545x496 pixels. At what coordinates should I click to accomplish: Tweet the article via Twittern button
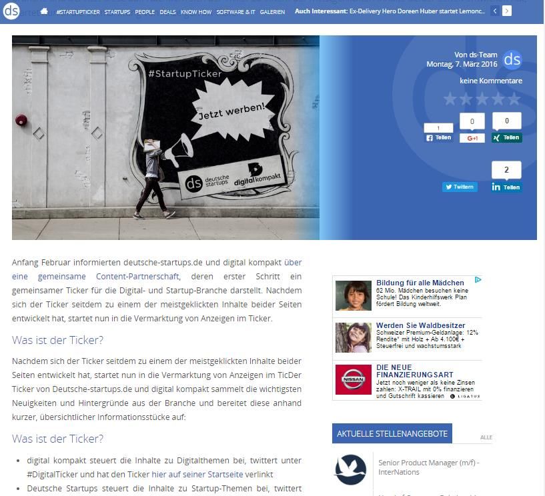pyautogui.click(x=460, y=187)
